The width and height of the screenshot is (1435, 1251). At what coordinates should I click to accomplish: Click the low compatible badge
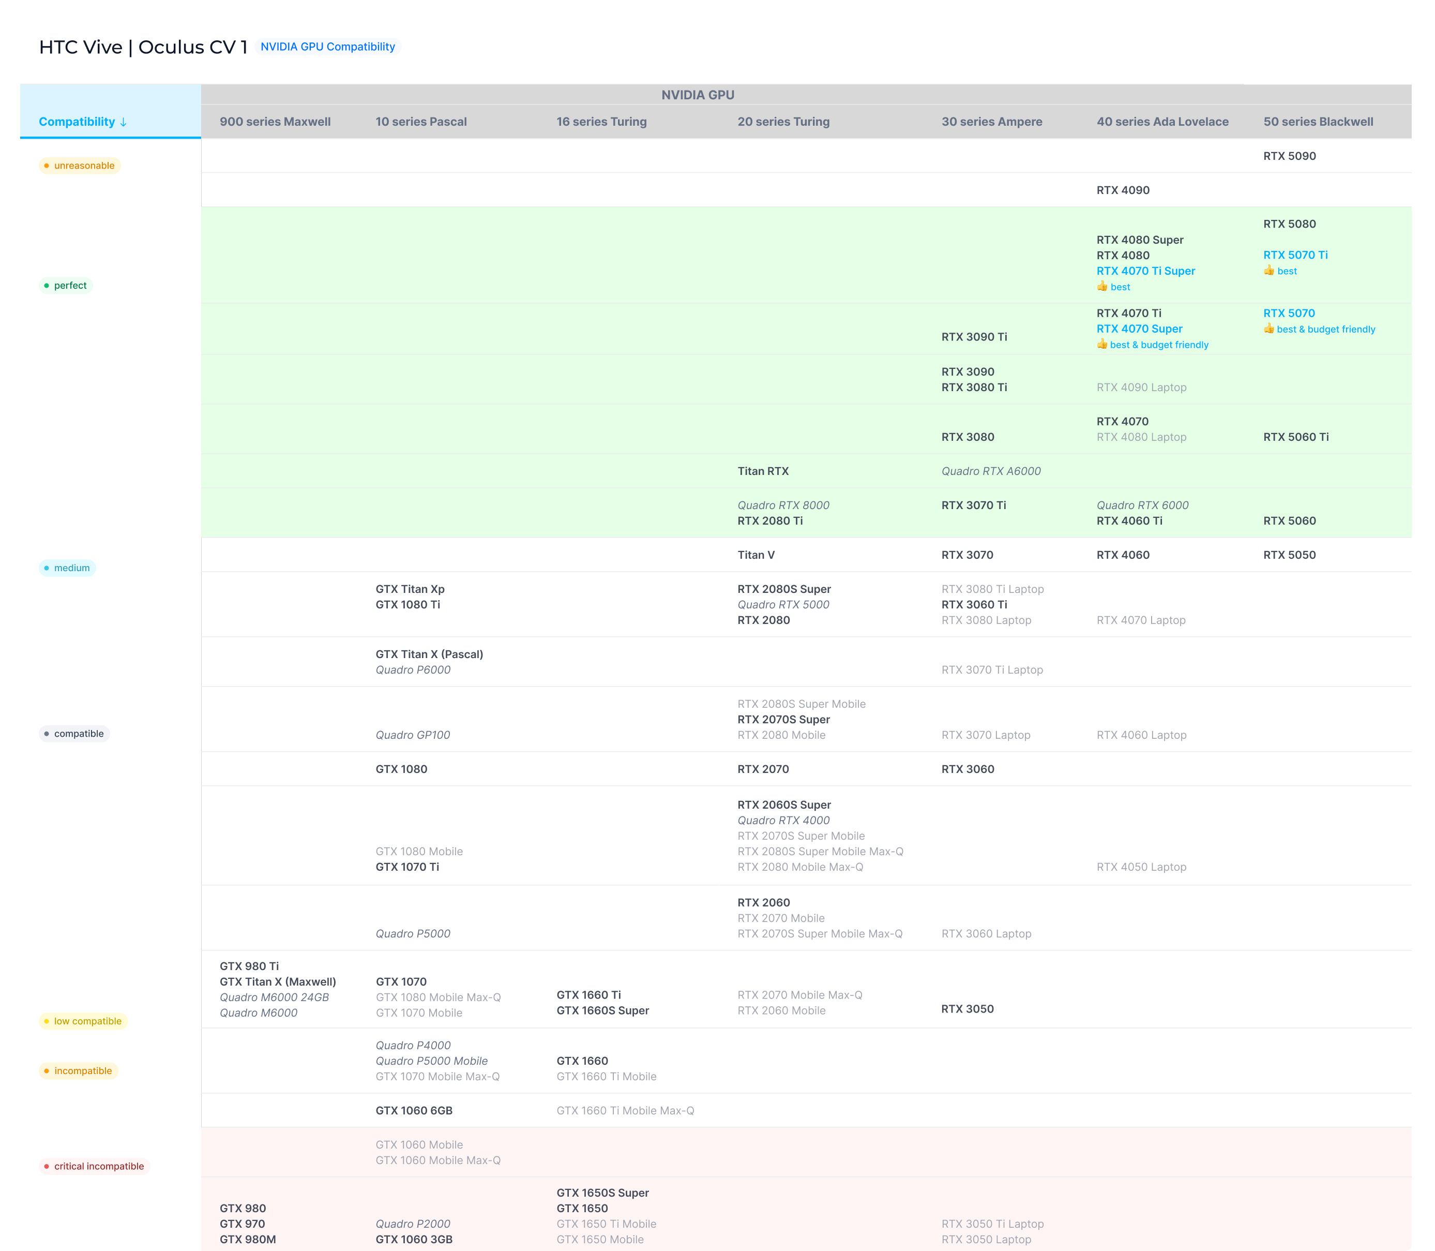pyautogui.click(x=83, y=1021)
